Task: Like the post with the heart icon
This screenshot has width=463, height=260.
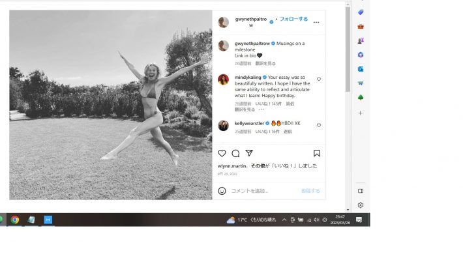Action: coord(222,153)
